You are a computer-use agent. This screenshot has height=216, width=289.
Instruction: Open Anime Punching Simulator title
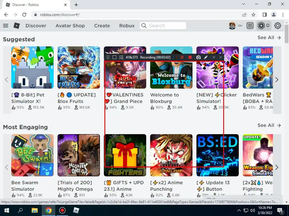click(167, 186)
